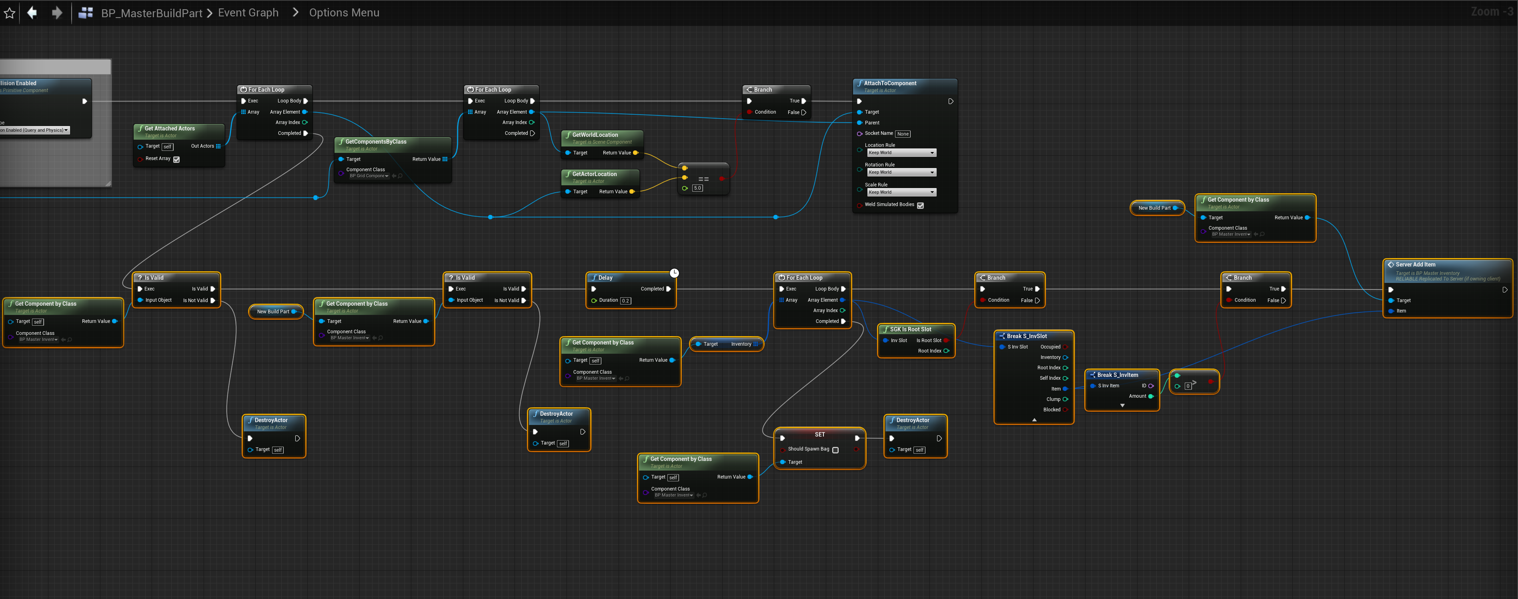Click the favorite star icon in breadcrumb bar
The width and height of the screenshot is (1518, 599).
(10, 13)
